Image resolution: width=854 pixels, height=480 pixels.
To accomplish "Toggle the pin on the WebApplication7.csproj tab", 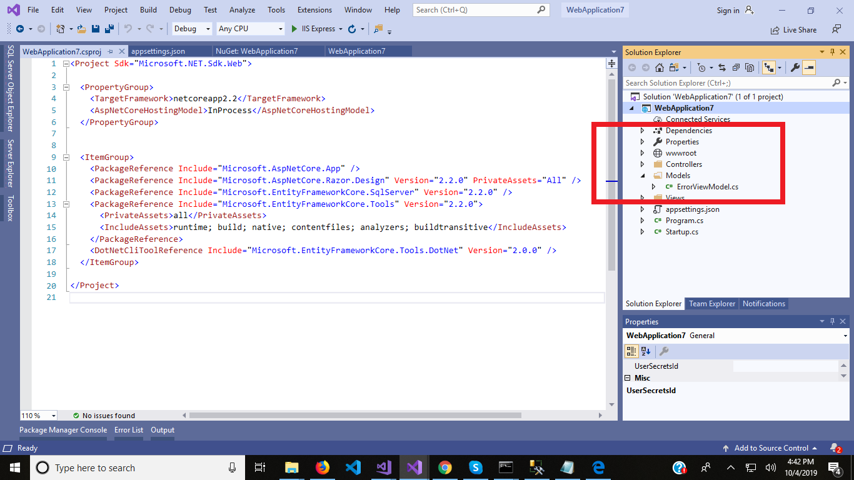I will point(110,51).
